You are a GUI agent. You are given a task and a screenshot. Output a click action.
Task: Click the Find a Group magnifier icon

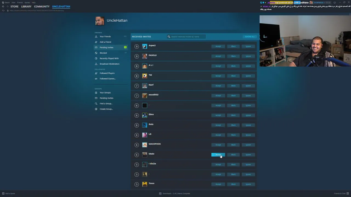(x=96, y=103)
